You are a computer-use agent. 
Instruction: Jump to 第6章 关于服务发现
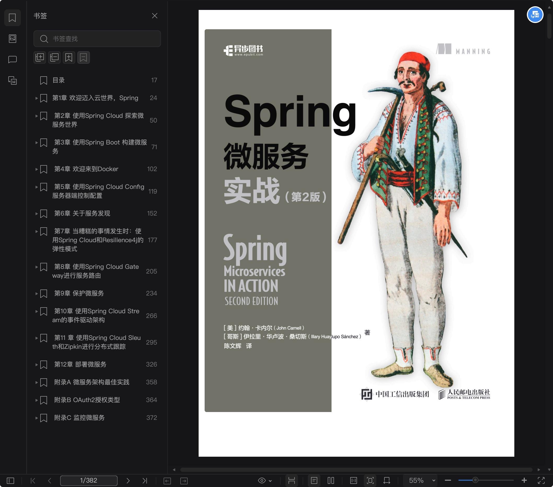[x=82, y=213]
